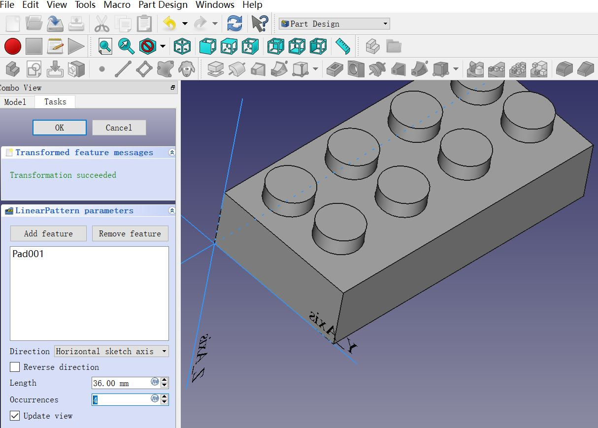Click the Fit selection magnifier icon

126,46
